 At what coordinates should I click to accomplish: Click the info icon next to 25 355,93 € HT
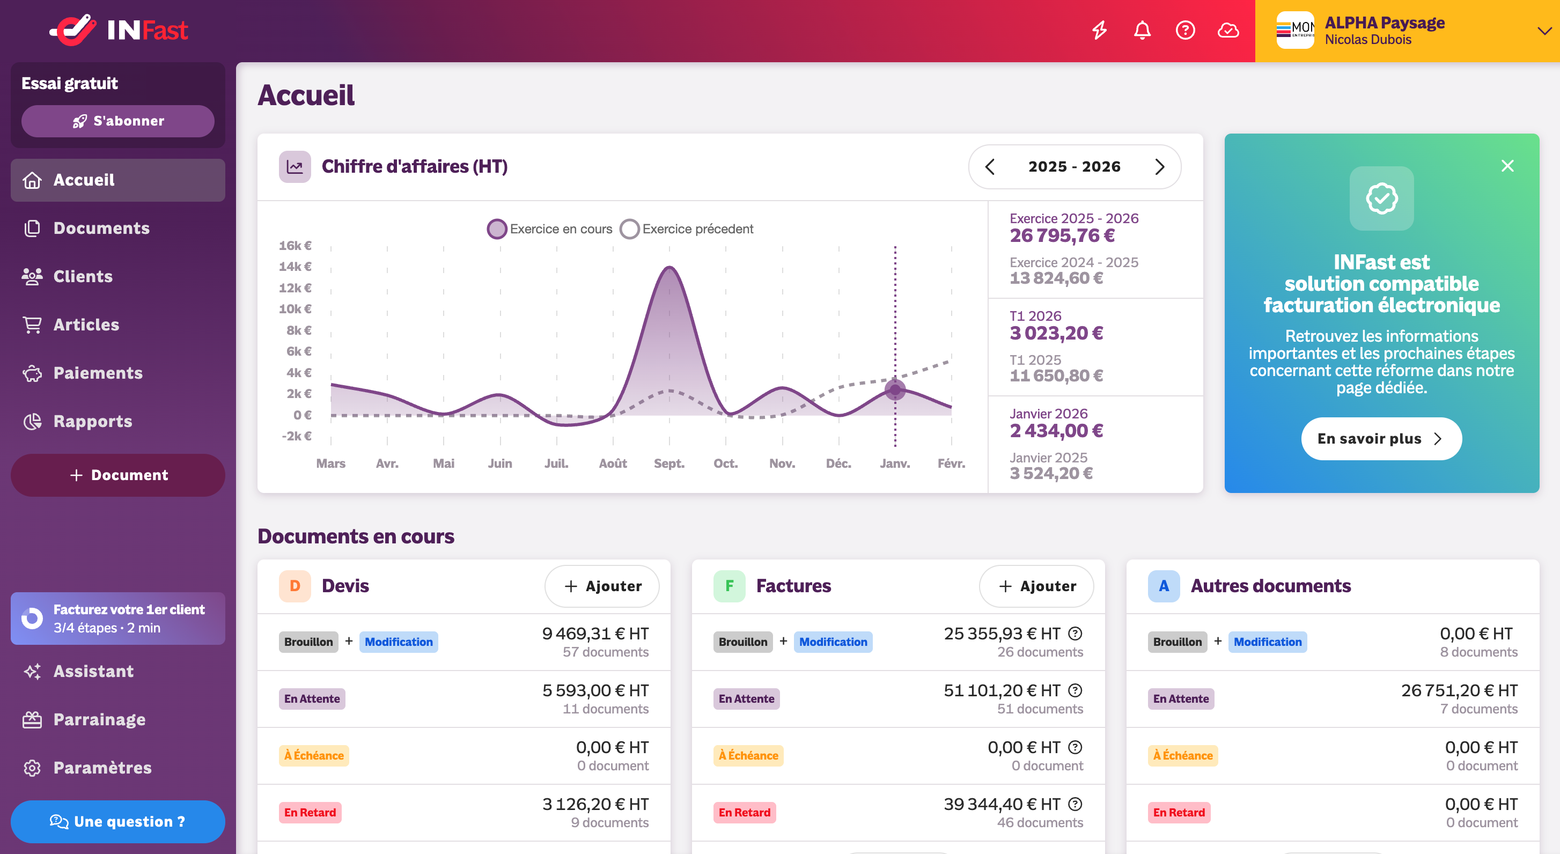point(1075,634)
